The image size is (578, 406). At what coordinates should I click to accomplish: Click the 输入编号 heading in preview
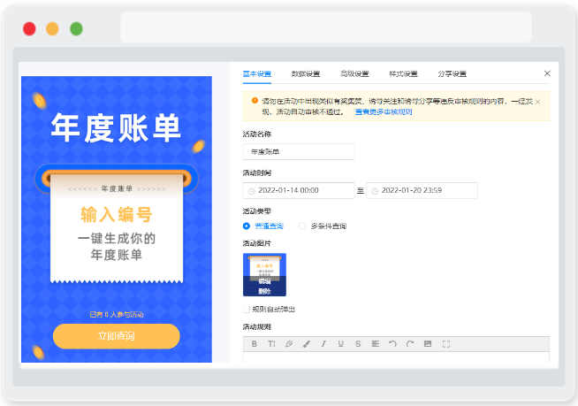[x=117, y=214]
